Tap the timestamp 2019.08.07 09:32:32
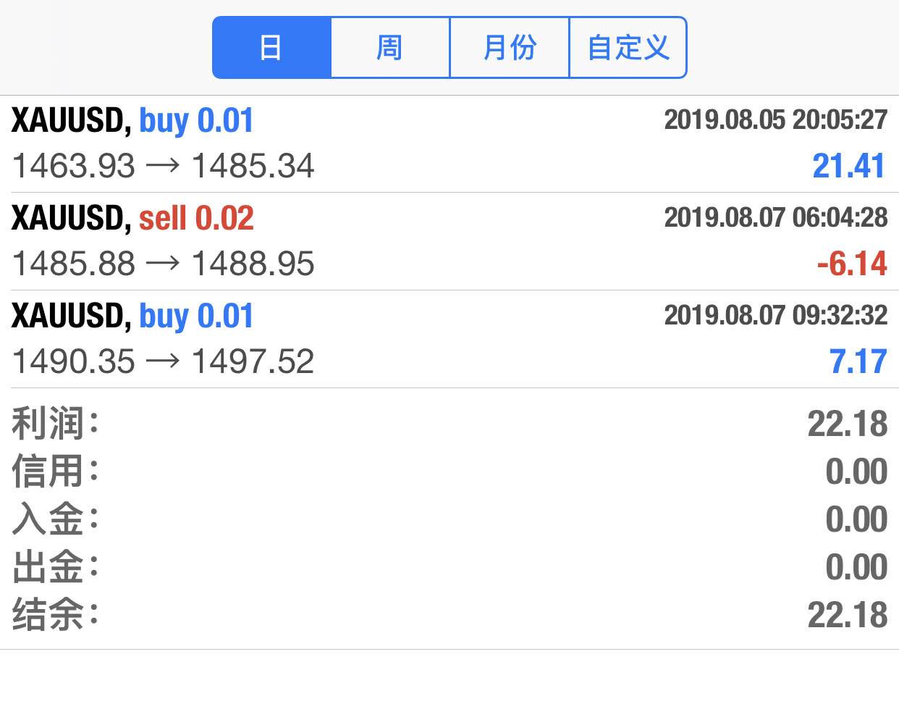Image resolution: width=899 pixels, height=704 pixels. point(776,315)
